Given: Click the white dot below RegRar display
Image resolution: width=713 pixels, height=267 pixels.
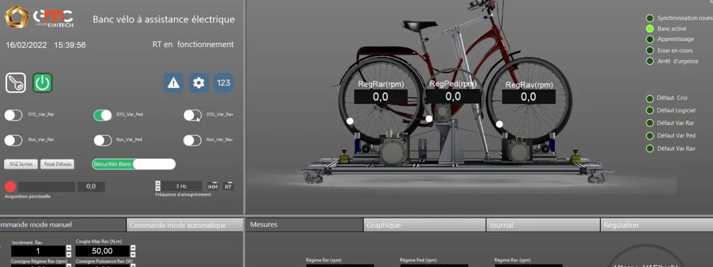Looking at the screenshot, I should [350, 121].
